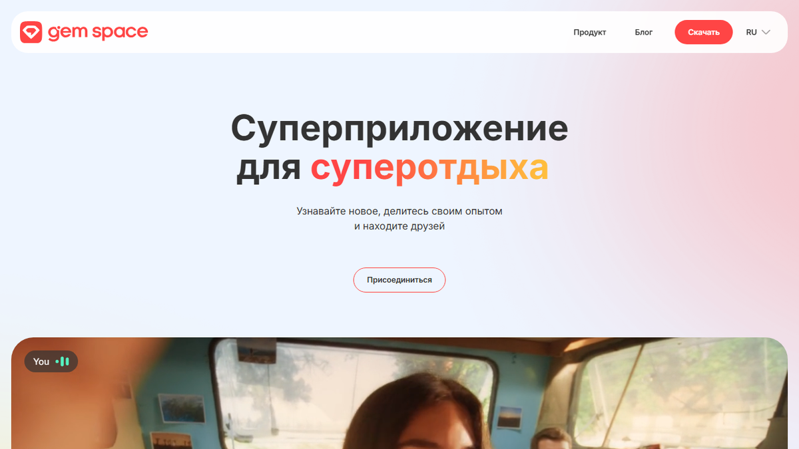
Task: Click the gradient word суперотдыха
Action: point(429,168)
